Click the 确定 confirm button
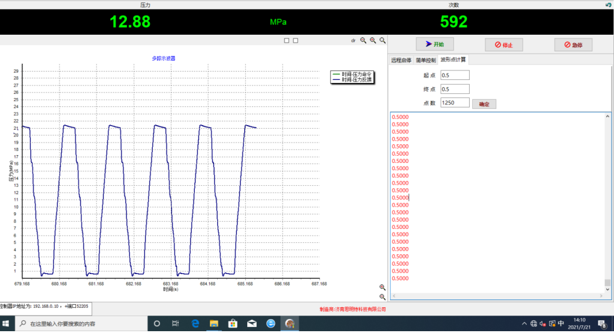Viewport: 614px width, 336px height. [484, 104]
